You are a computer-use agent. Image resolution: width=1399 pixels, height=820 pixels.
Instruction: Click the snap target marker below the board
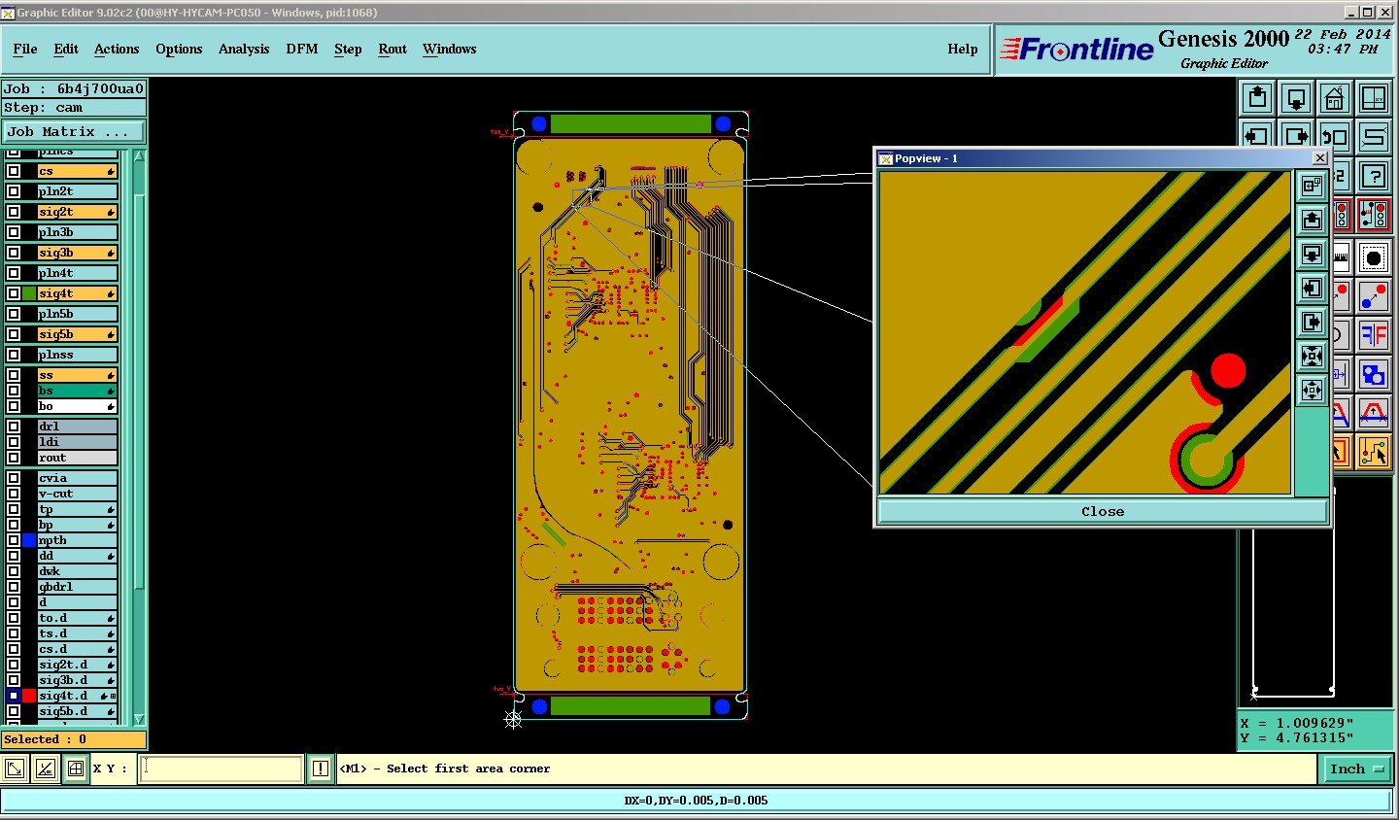[x=513, y=719]
